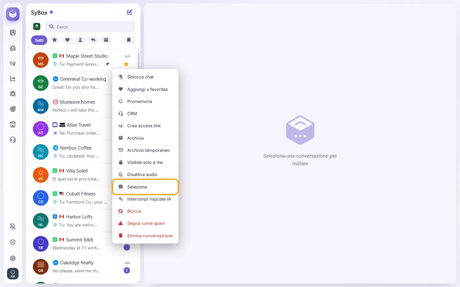460x287 pixels.
Task: Open the AM account avatar
Action: point(13,274)
